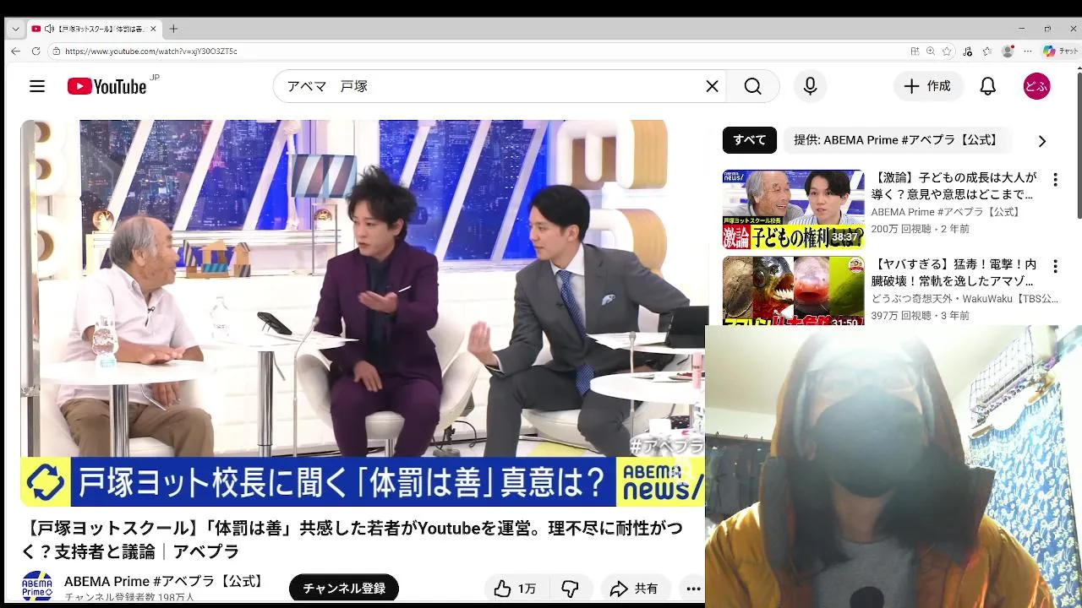This screenshot has height=608, width=1082.
Task: Show more filter chips with right chevron
Action: (x=1041, y=141)
